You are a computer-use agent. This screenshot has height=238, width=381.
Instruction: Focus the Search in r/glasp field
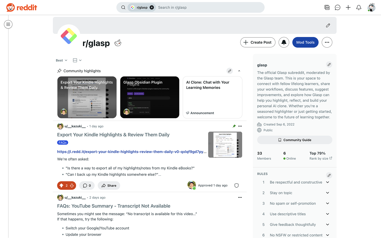coord(209,7)
